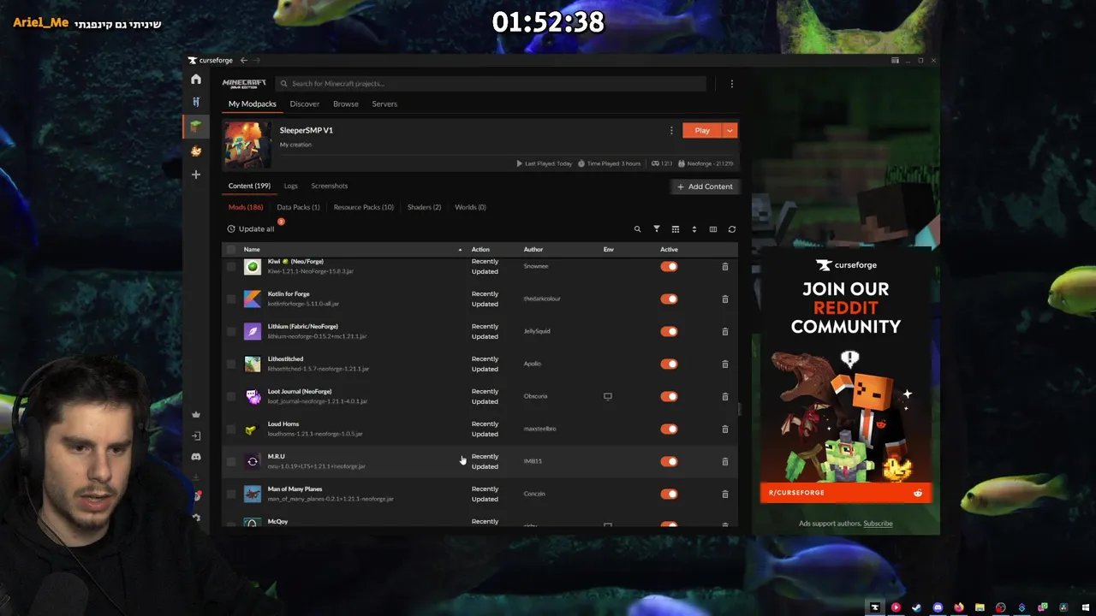Click the Add Content button

(705, 187)
